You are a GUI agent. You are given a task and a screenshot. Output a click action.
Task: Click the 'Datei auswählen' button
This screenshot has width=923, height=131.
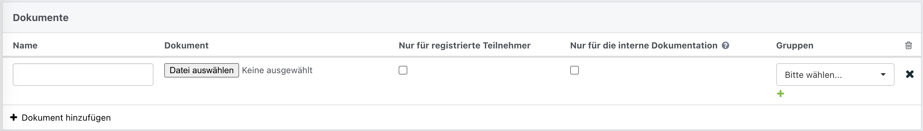[x=201, y=70]
